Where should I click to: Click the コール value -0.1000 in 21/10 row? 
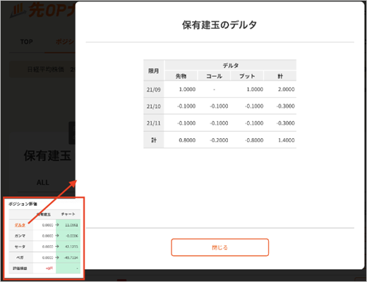[219, 106]
